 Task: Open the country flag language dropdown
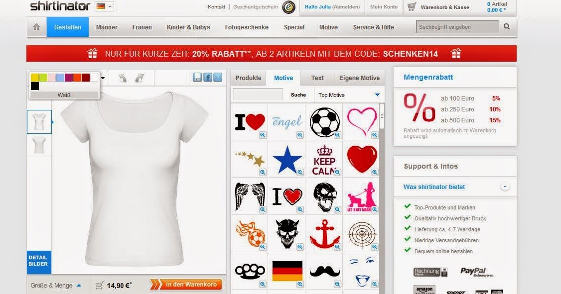[x=105, y=6]
